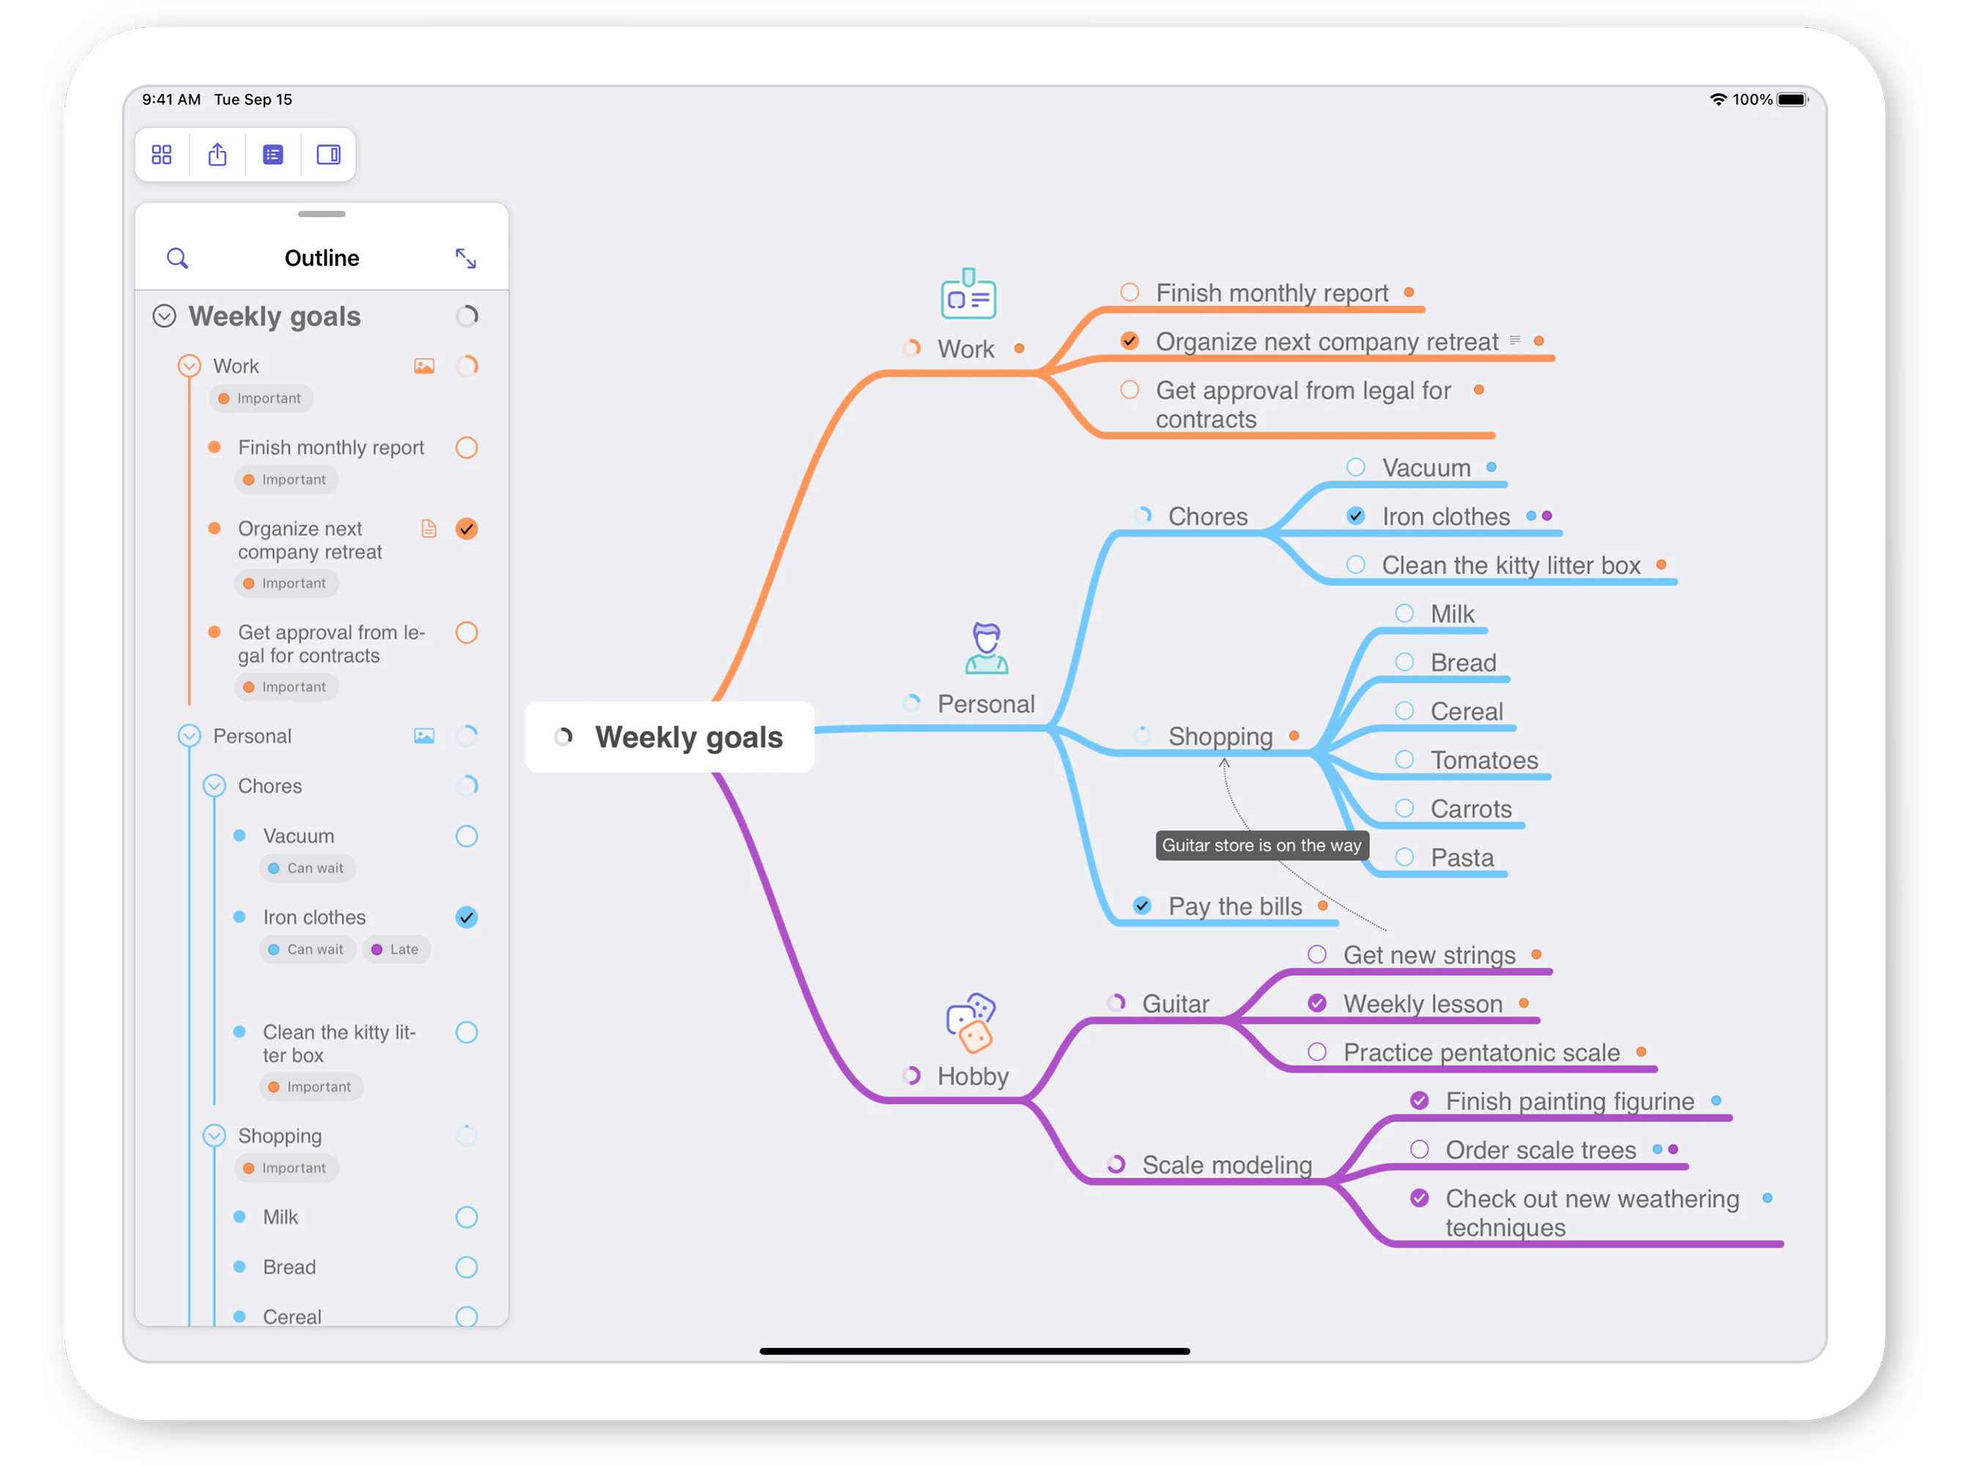Image resolution: width=1967 pixels, height=1465 pixels.
Task: Open the documents grid view icon
Action: [161, 155]
